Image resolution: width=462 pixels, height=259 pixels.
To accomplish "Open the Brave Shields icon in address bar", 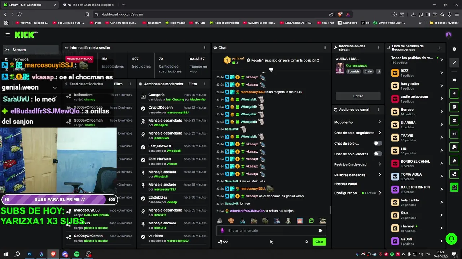I will tap(340, 14).
